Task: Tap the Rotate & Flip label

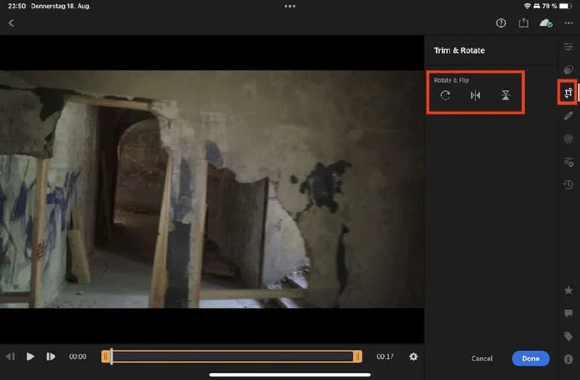Action: point(451,80)
